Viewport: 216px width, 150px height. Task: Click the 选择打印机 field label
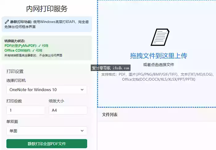tap(16, 81)
